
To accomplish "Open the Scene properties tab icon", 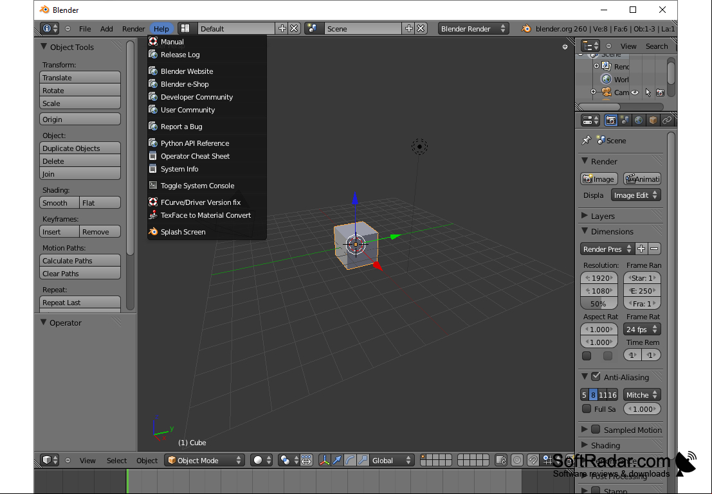I will (x=625, y=120).
